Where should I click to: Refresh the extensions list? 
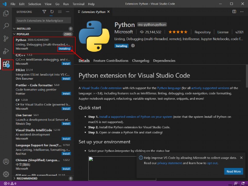pyautogui.click(x=52, y=12)
